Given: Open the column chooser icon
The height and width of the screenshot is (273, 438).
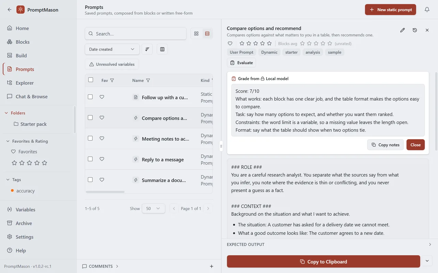Looking at the screenshot, I should [x=162, y=49].
